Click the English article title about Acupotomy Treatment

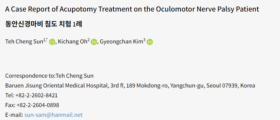132,9
